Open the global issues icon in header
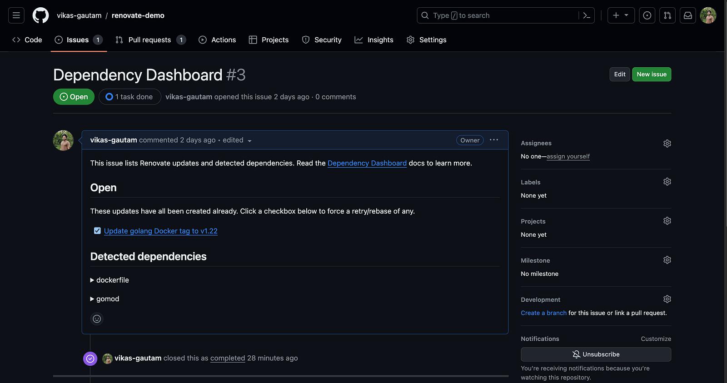Screen dimensions: 727x383 [647, 15]
